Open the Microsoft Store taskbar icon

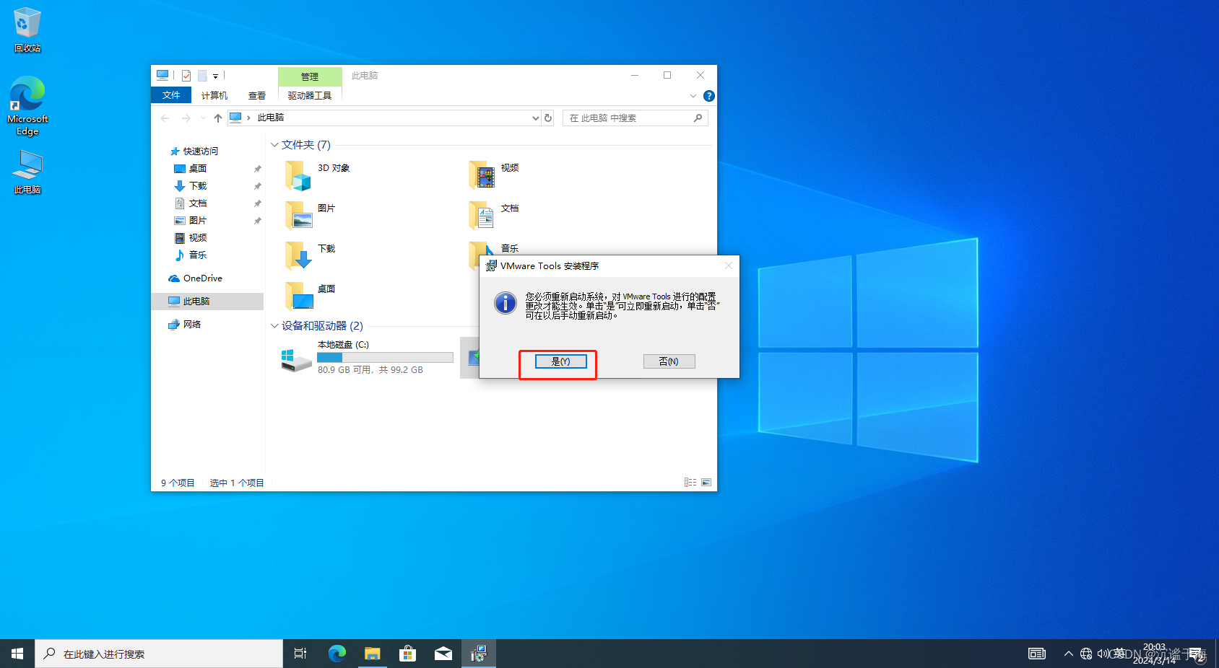[x=408, y=653]
